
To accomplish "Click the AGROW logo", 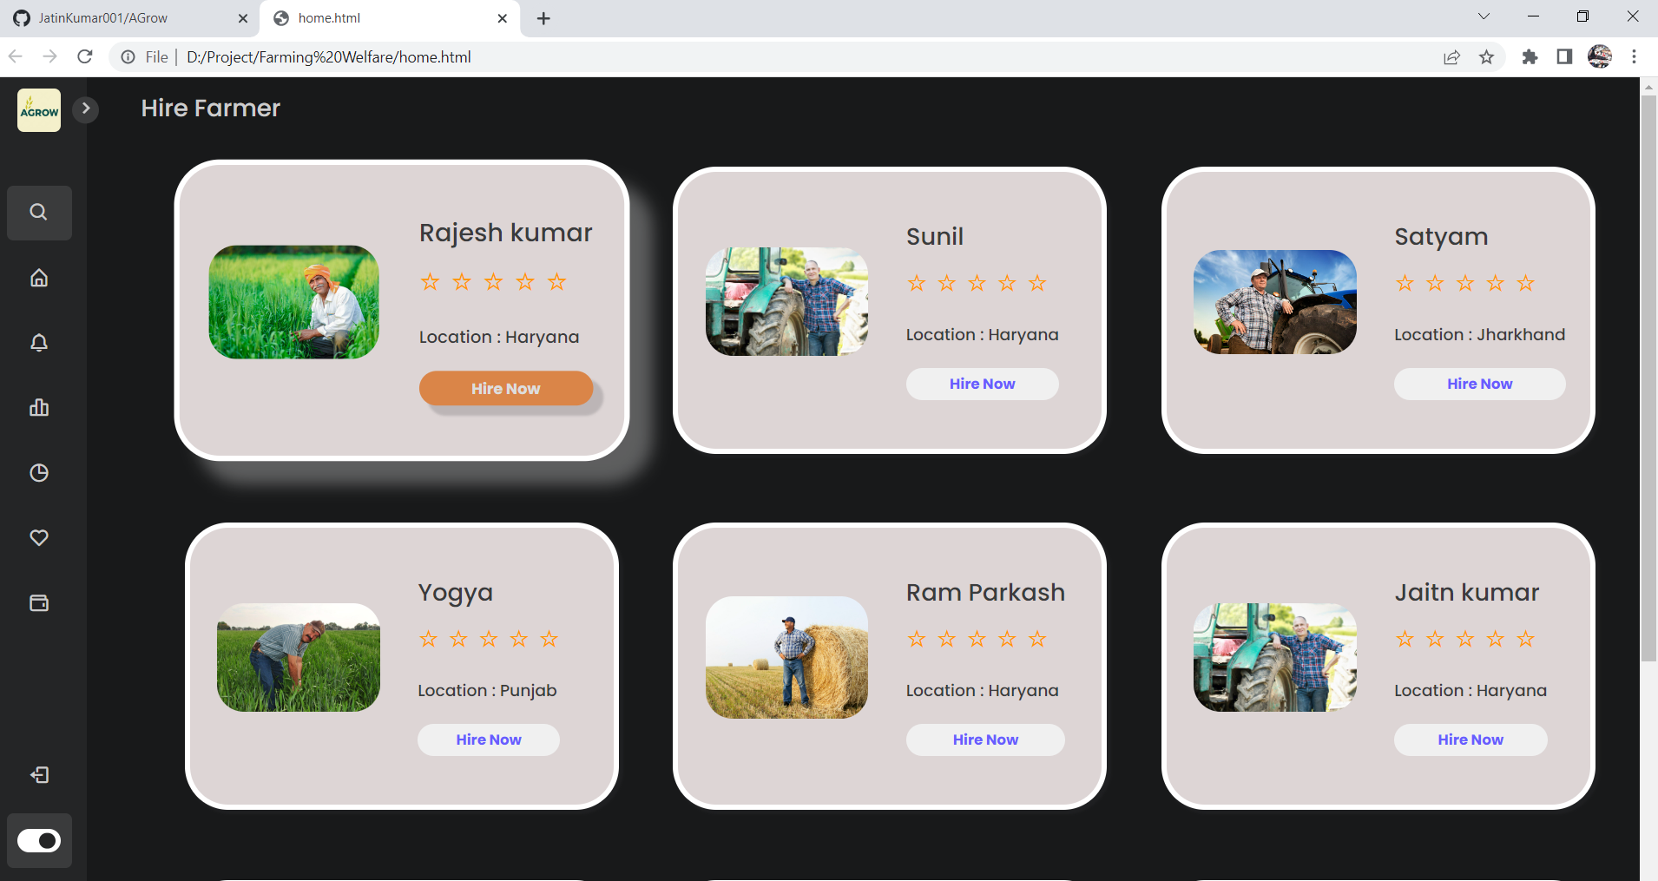I will click(38, 109).
